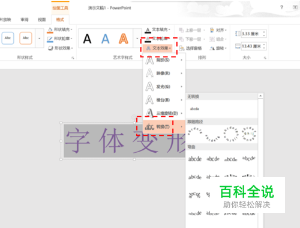
Task: Open Text Fill (文本填充) dropdown
Action: tap(158, 30)
